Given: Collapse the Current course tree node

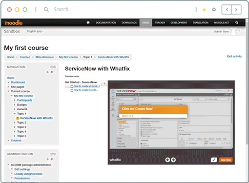Looking at the screenshot, I should (x=8, y=91).
